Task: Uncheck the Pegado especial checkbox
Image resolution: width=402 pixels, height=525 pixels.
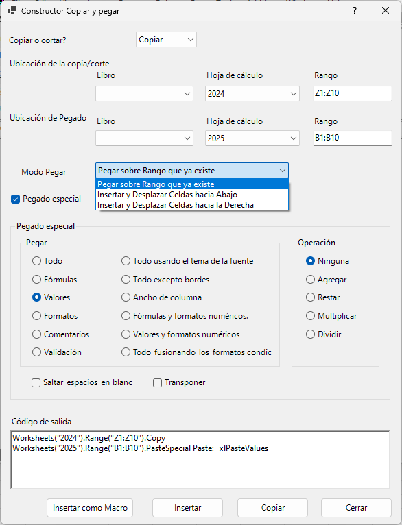Action: click(x=15, y=199)
